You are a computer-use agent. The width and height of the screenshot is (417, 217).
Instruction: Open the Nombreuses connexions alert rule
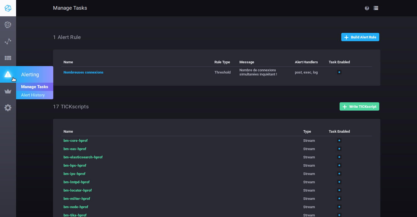83,72
